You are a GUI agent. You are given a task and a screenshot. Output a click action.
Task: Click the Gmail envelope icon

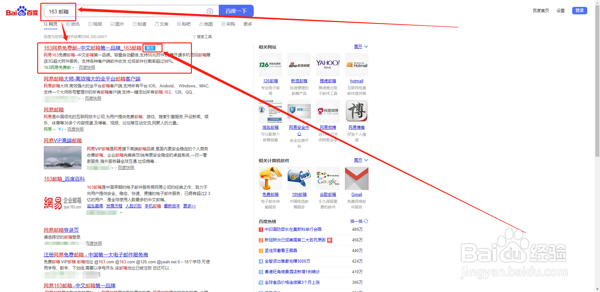tap(357, 178)
